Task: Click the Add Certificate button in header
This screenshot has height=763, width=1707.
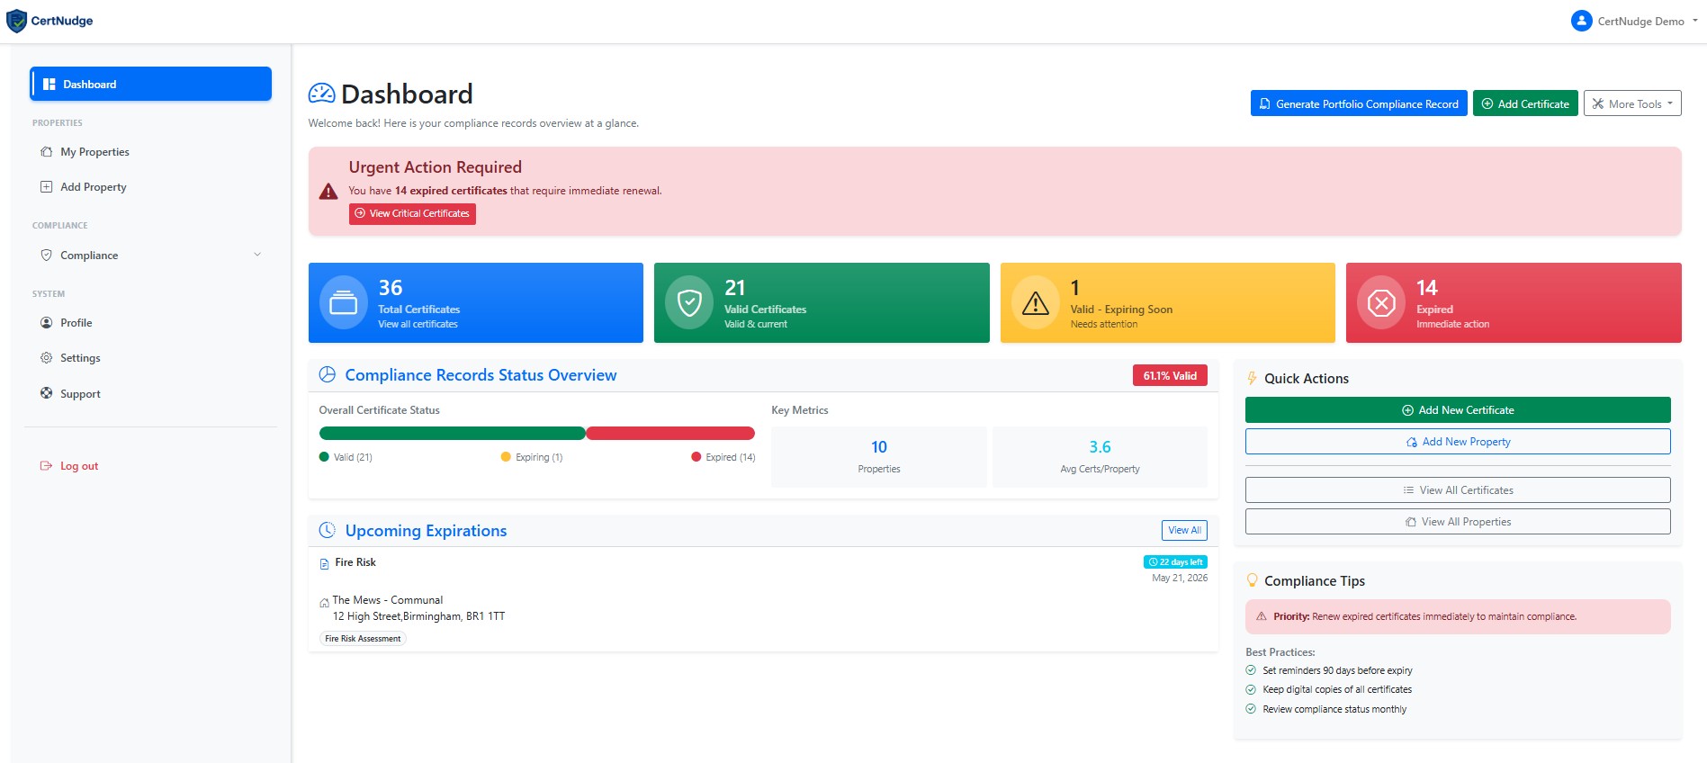Action: tap(1525, 103)
